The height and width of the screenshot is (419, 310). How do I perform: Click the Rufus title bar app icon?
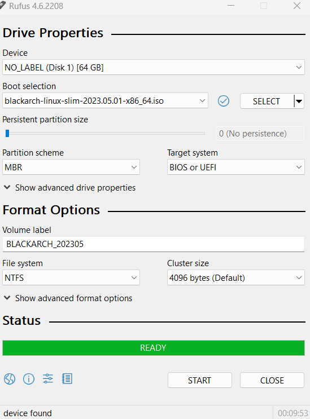(2, 5)
